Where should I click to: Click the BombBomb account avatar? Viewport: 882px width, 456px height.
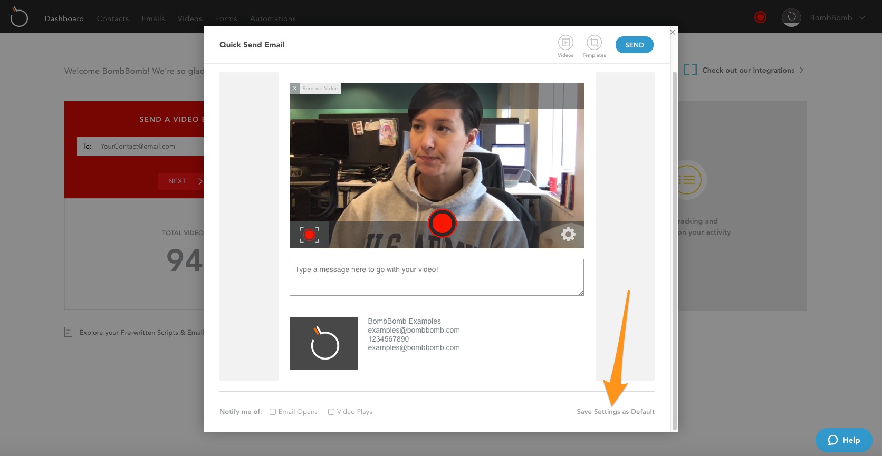tap(791, 17)
